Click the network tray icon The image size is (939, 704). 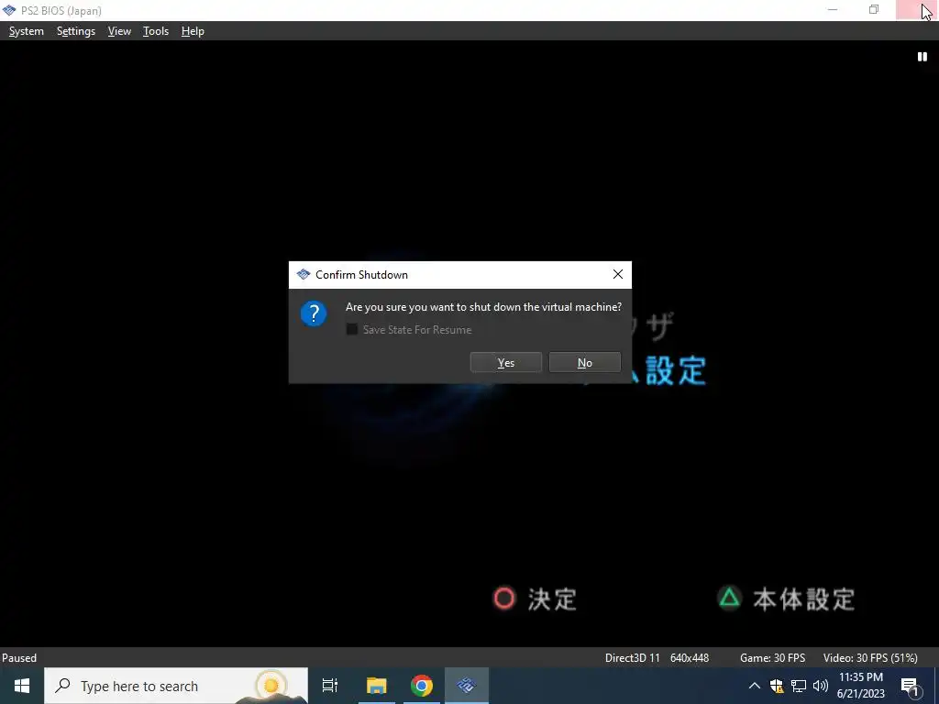coord(799,686)
